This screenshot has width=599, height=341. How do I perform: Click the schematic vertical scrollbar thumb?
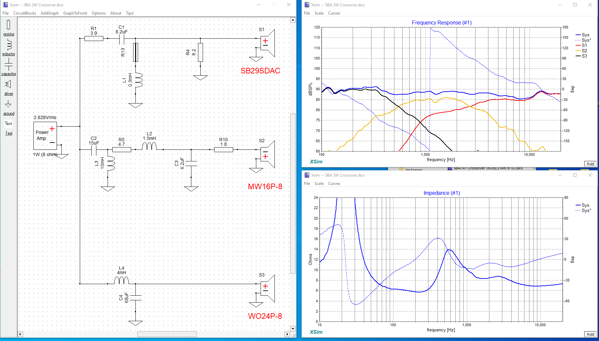pyautogui.click(x=293, y=193)
